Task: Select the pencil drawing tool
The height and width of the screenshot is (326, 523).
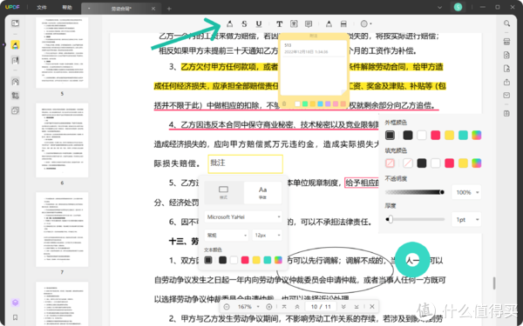Action: click(x=329, y=24)
